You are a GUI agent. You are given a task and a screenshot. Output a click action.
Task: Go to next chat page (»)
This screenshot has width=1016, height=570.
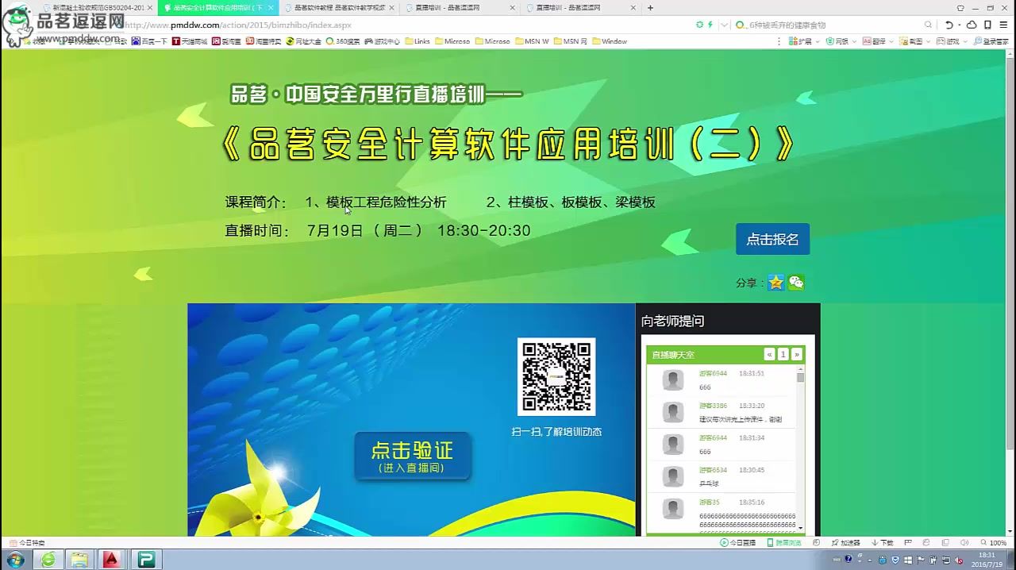(796, 355)
